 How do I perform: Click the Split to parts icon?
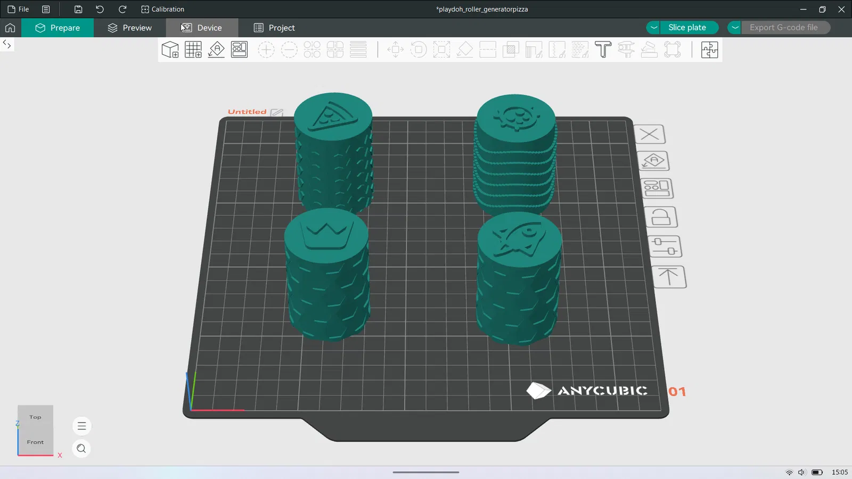pos(335,49)
